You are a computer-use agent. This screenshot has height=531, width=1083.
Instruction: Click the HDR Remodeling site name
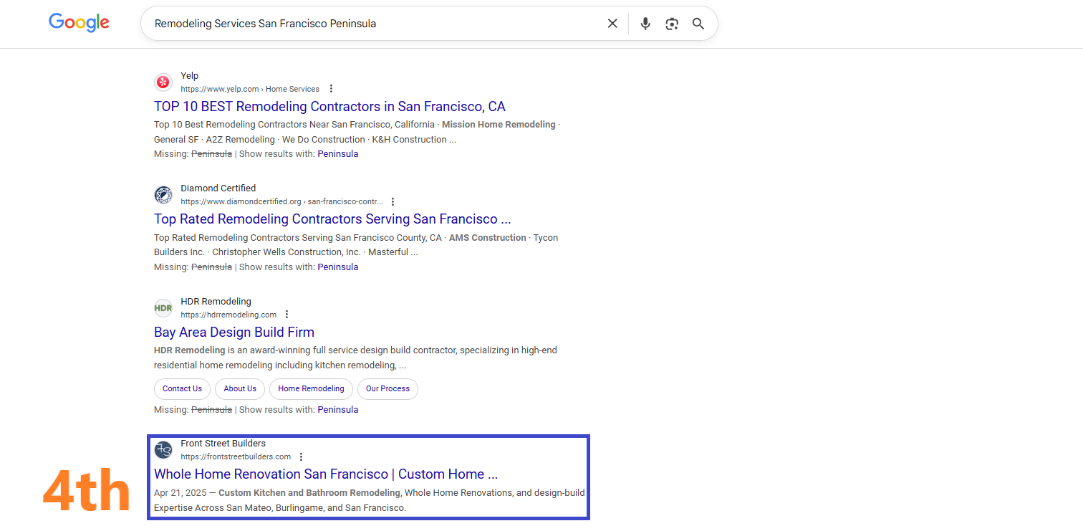tap(216, 302)
